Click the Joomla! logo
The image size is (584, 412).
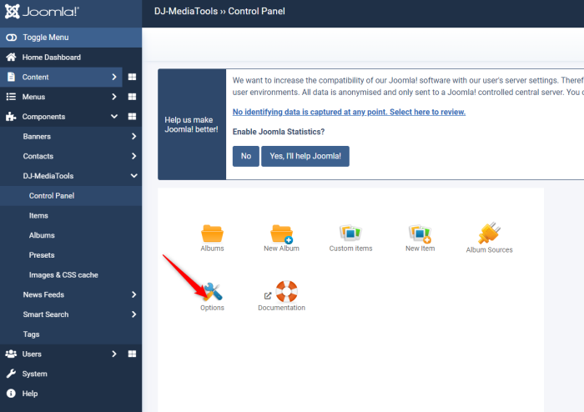tap(42, 12)
